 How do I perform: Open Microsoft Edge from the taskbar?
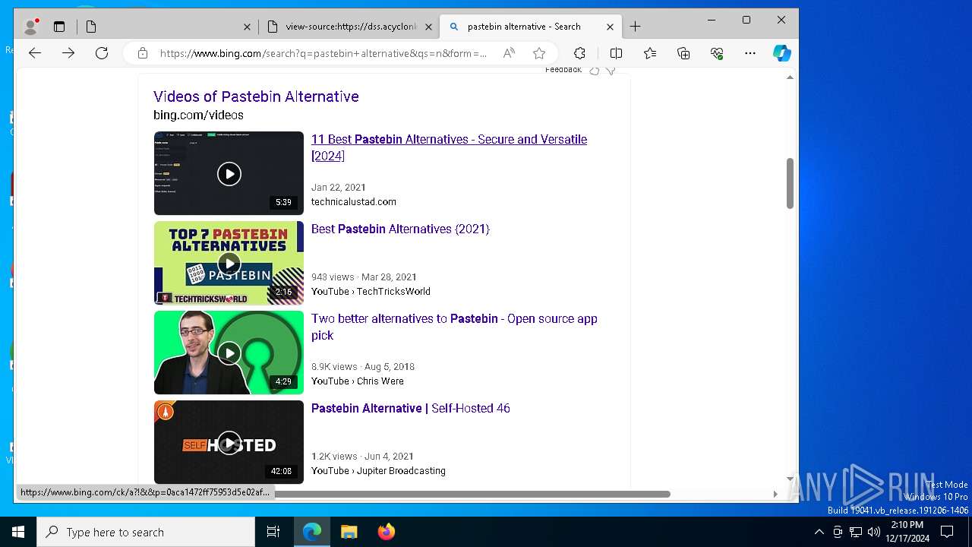312,532
